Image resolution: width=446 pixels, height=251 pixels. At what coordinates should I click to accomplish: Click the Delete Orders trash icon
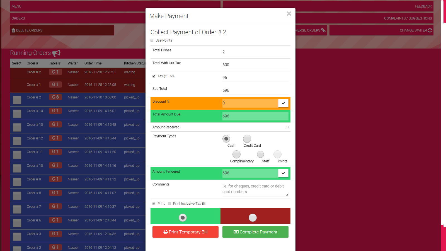pyautogui.click(x=13, y=30)
